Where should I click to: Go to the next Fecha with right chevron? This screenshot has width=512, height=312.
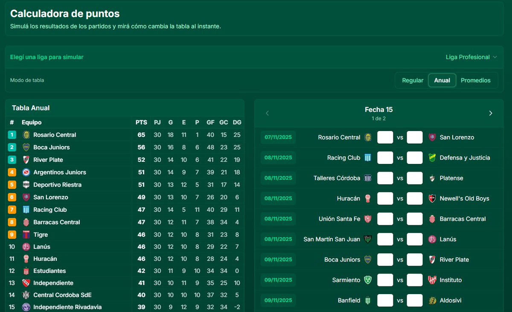coord(490,113)
